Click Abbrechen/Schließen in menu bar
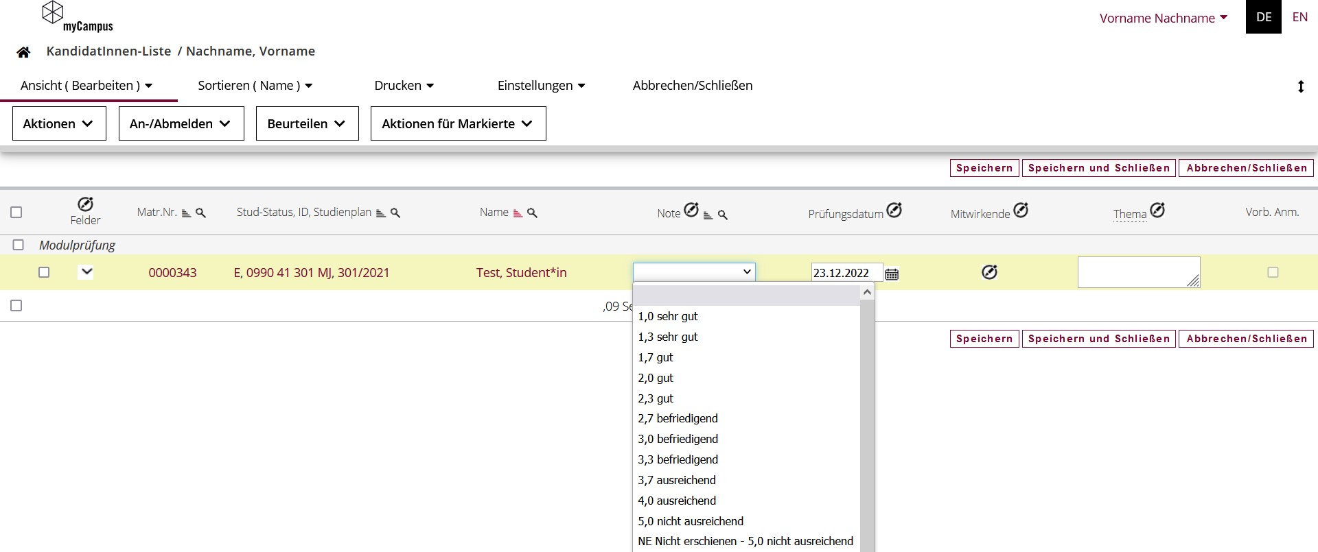Screen dimensions: 1318x552 pyautogui.click(x=693, y=86)
